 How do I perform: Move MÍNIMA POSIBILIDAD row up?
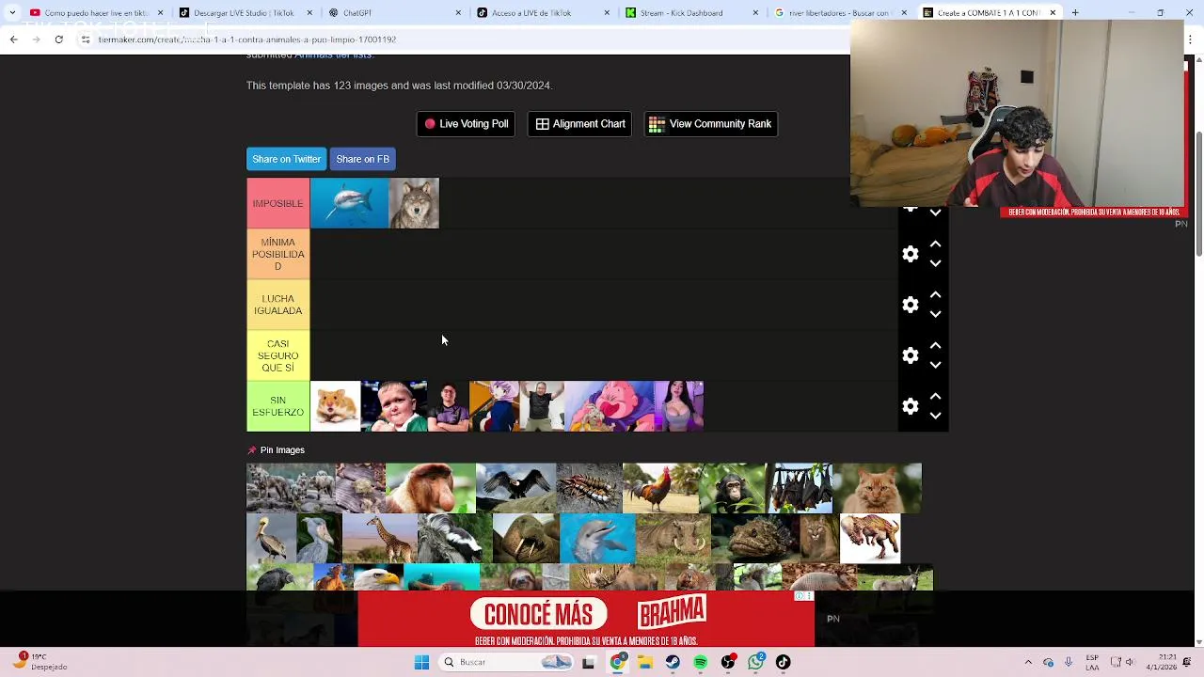click(935, 244)
